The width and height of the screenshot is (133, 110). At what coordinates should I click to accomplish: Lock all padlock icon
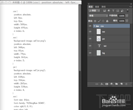107,21
